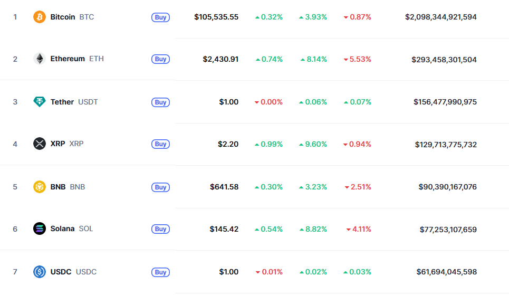
Task: Tap Buy beside XRP
Action: [x=161, y=144]
